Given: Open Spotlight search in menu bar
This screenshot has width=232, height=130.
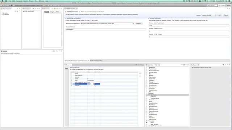Looking at the screenshot, I should coord(226,1).
